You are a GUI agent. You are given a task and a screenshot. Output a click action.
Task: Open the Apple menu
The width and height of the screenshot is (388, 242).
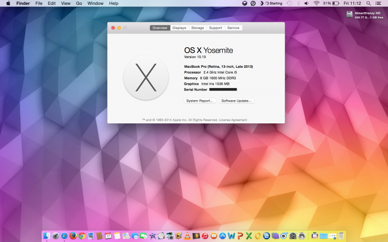pyautogui.click(x=8, y=3)
